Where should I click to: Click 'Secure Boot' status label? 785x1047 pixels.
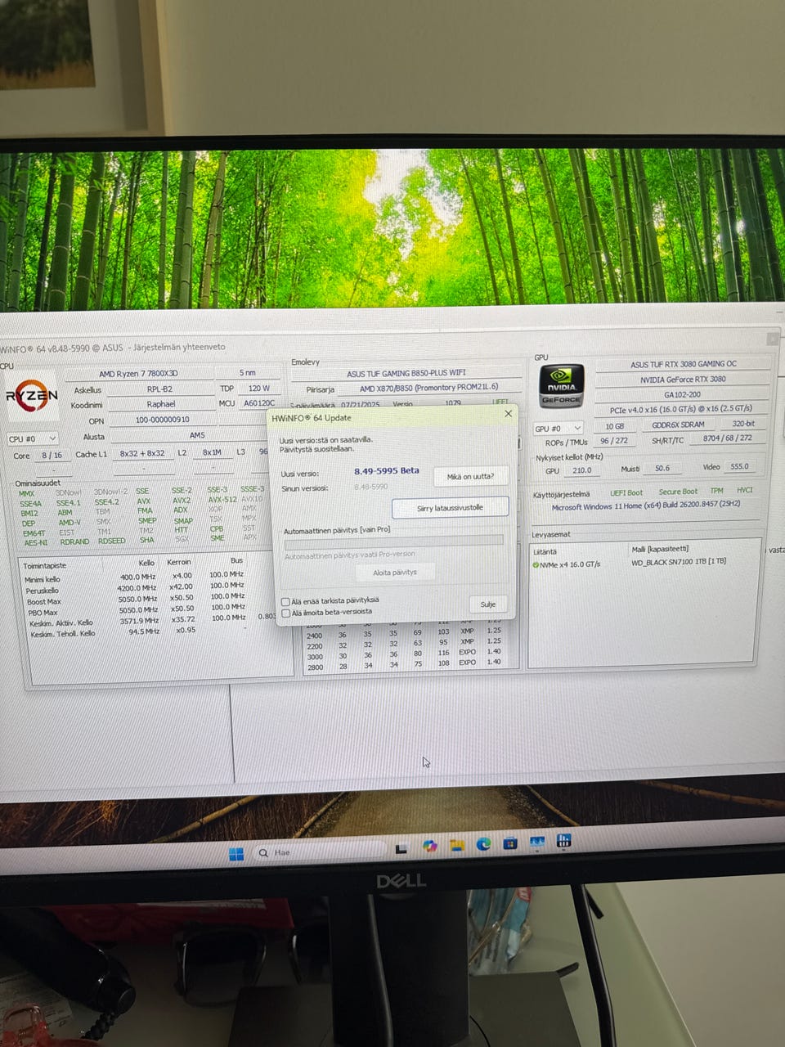click(678, 492)
